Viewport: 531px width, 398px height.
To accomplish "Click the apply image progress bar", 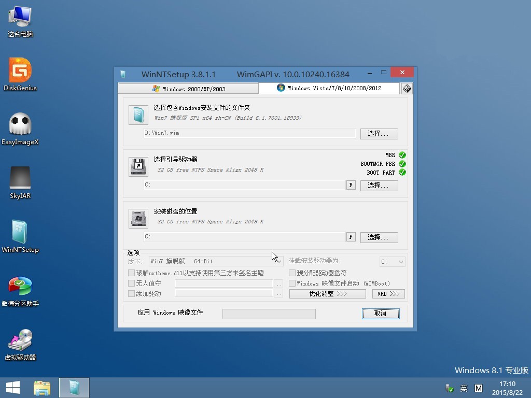I will pos(269,314).
